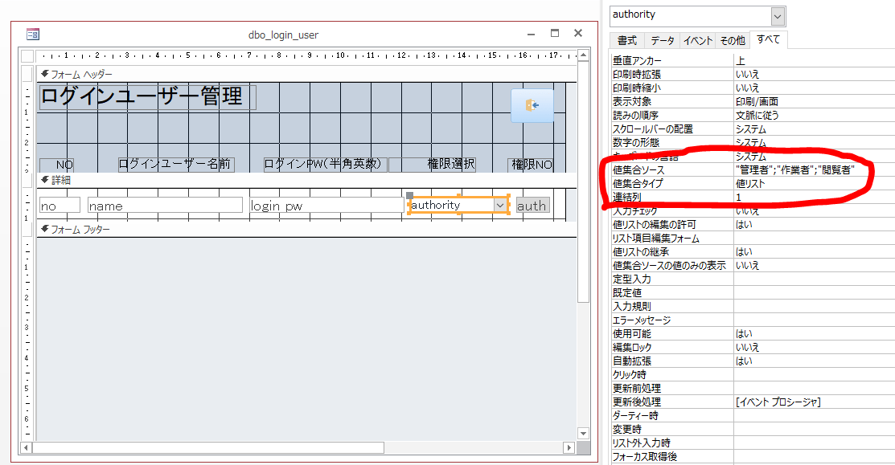Click the 読みの順序 property value
Viewport: 895px width, 465px height.
click(814, 115)
